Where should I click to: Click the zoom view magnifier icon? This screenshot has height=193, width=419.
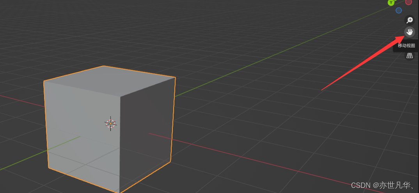click(x=410, y=20)
